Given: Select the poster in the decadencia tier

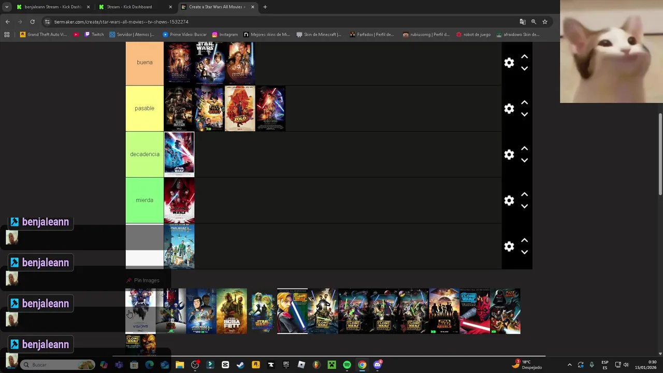Looking at the screenshot, I should click(x=179, y=154).
